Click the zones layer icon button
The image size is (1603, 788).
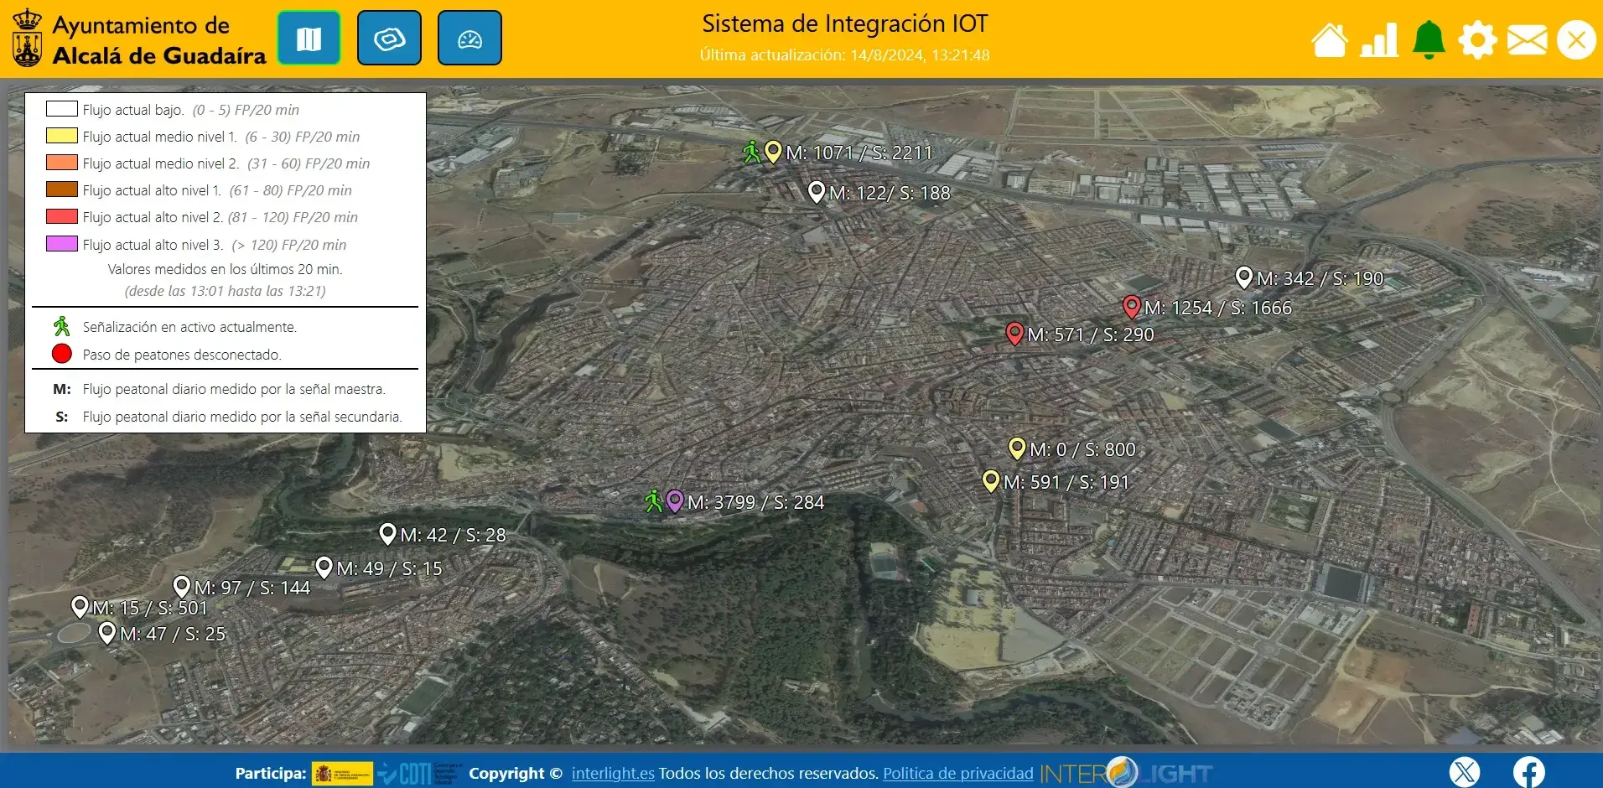coord(389,39)
